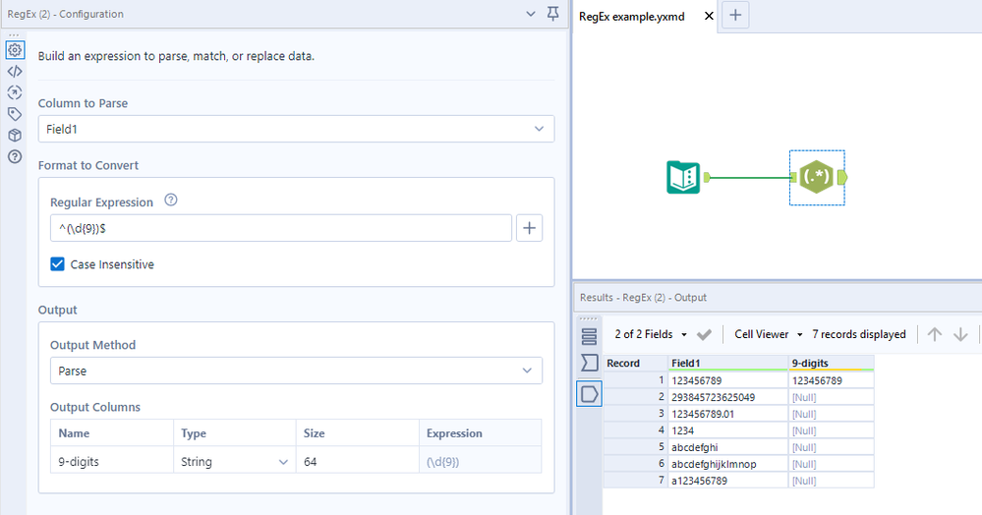This screenshot has height=515, width=982.
Task: Select Field1 cell 293845723625049
Action: coord(728,397)
